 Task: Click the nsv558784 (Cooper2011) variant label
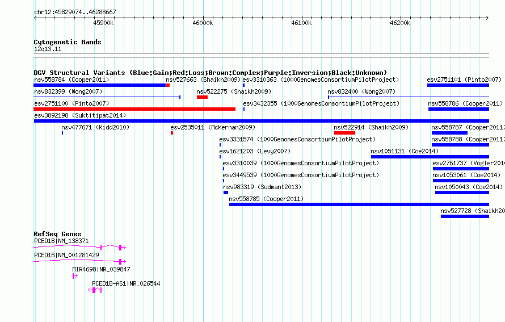[x=71, y=80]
